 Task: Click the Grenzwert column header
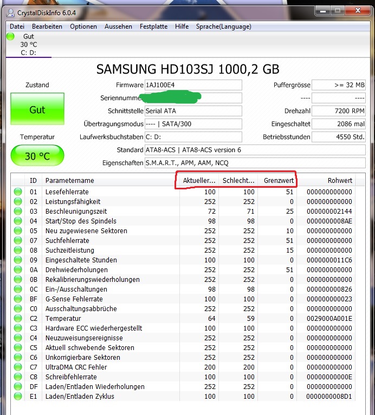pyautogui.click(x=277, y=181)
